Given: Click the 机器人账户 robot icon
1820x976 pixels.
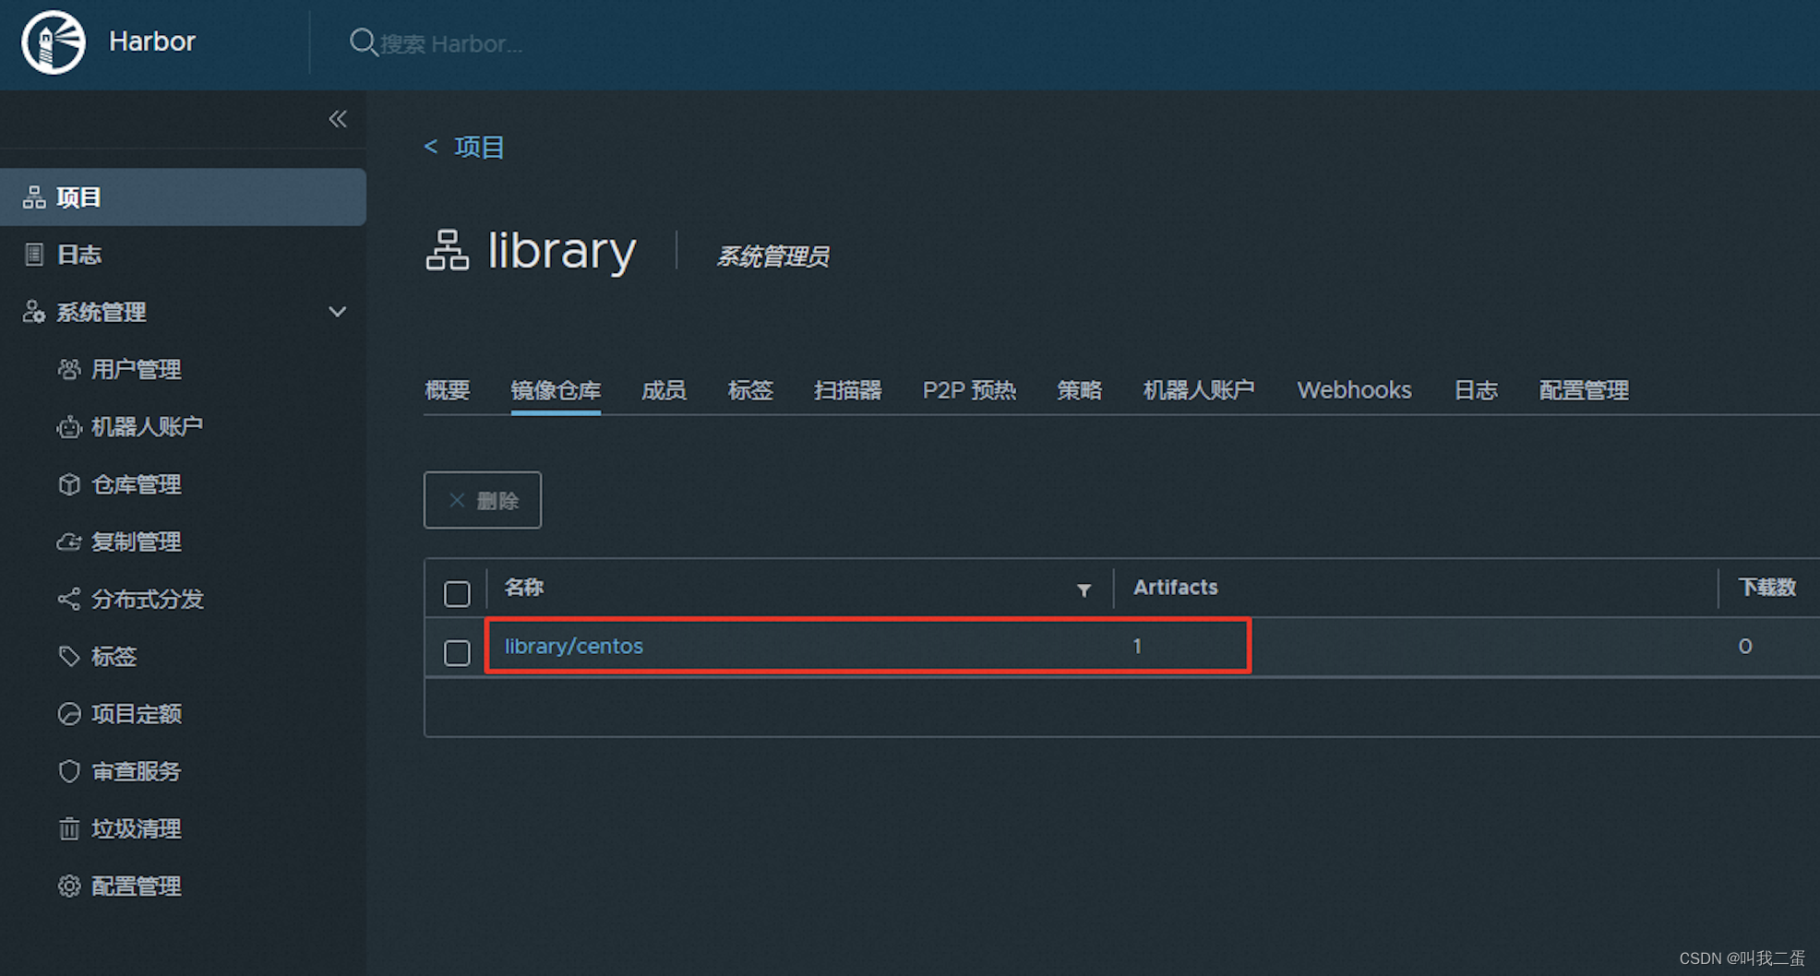Looking at the screenshot, I should coord(69,427).
